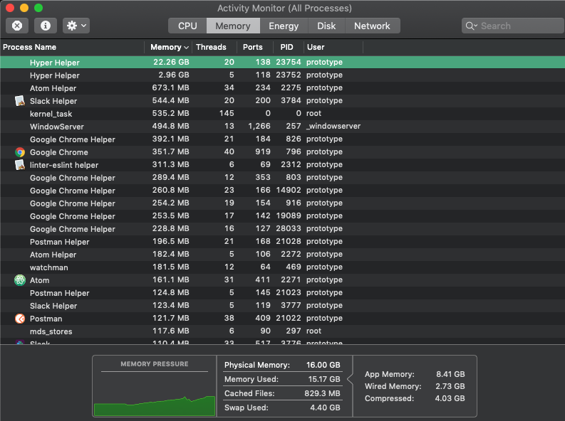Screen dimensions: 565x421
Task: Click the magnifier search icon
Action: tap(471, 26)
